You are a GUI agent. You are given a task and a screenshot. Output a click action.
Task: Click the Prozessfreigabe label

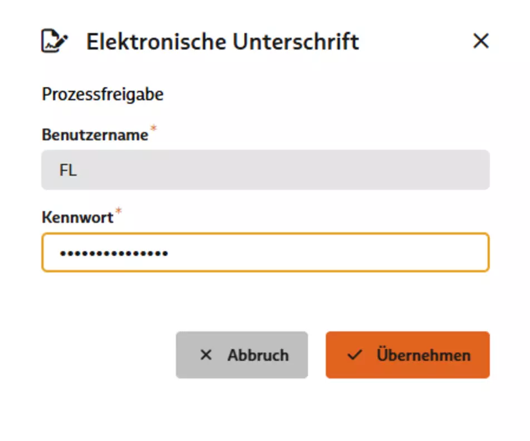click(x=102, y=94)
